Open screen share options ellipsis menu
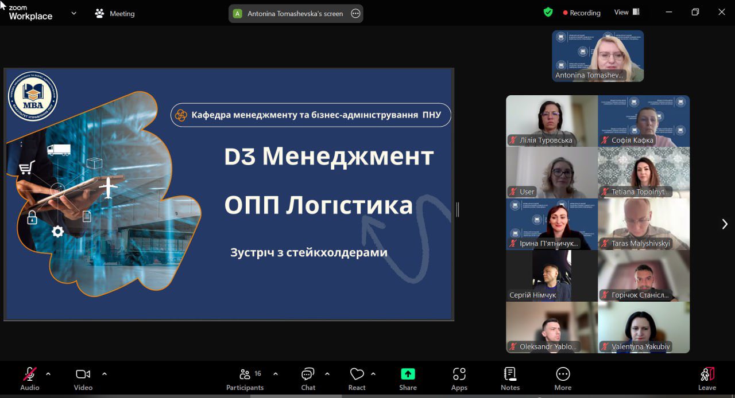This screenshot has height=398, width=735. click(x=355, y=14)
